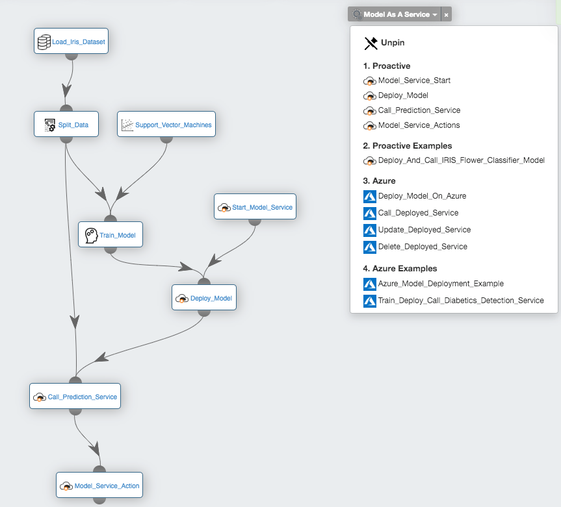Click the '1. Proactive' section heading
This screenshot has width=561, height=507.
[386, 66]
